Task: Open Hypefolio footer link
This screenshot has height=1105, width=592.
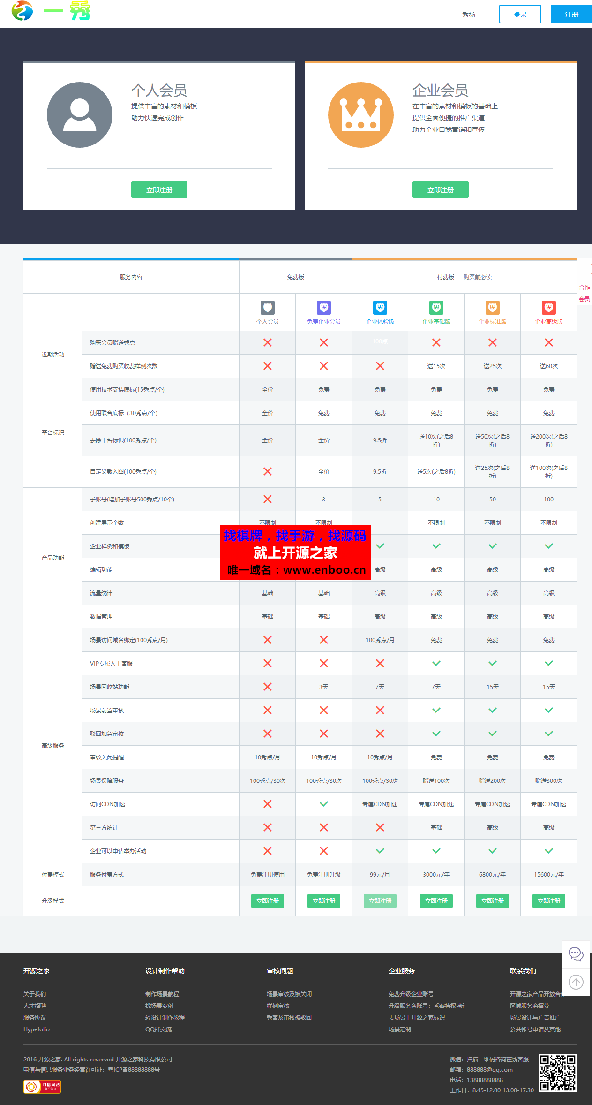Action: point(37,1029)
